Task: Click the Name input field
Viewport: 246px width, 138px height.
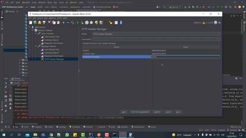Action: tap(156, 34)
